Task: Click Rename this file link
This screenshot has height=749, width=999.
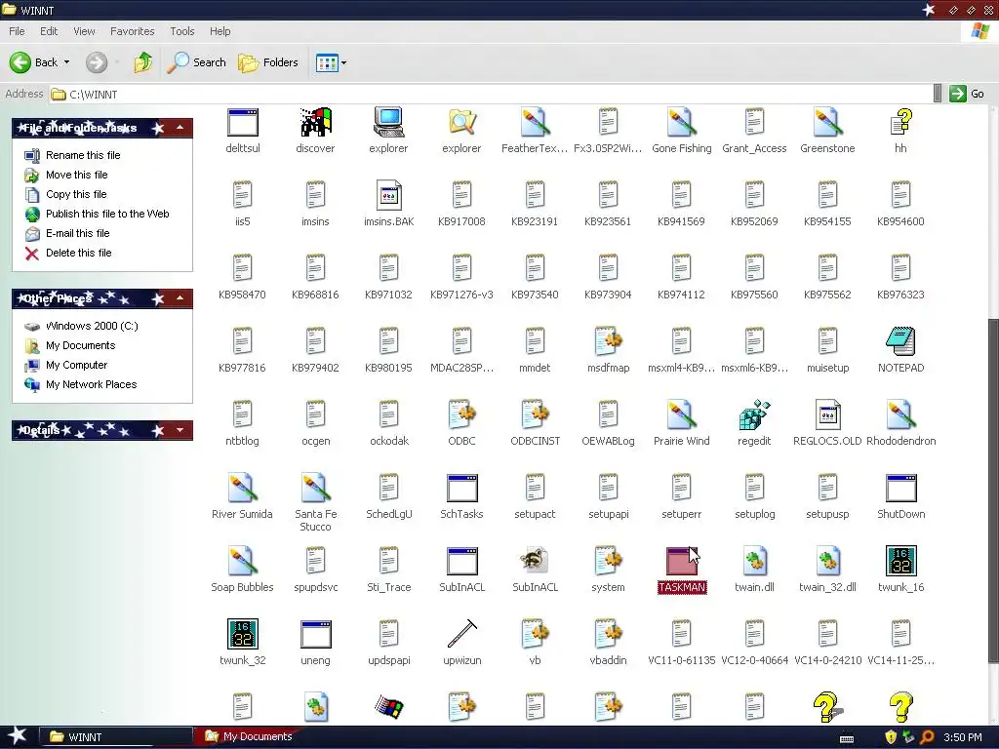Action: [x=83, y=155]
